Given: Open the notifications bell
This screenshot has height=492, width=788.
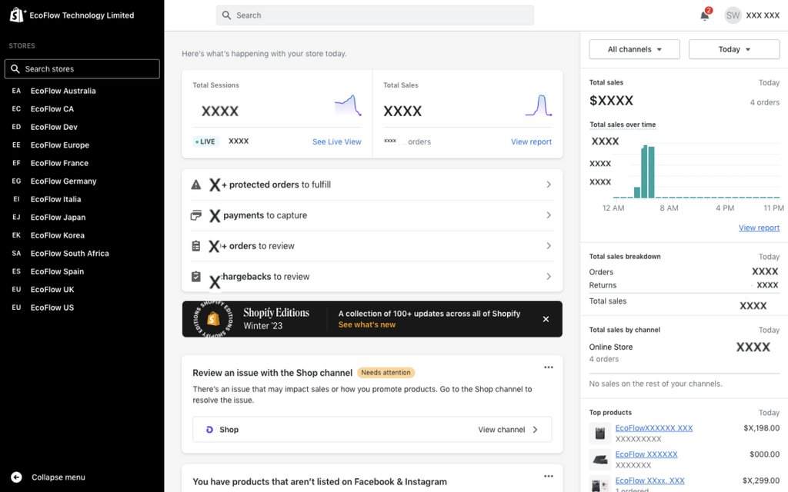Looking at the screenshot, I should 704,15.
